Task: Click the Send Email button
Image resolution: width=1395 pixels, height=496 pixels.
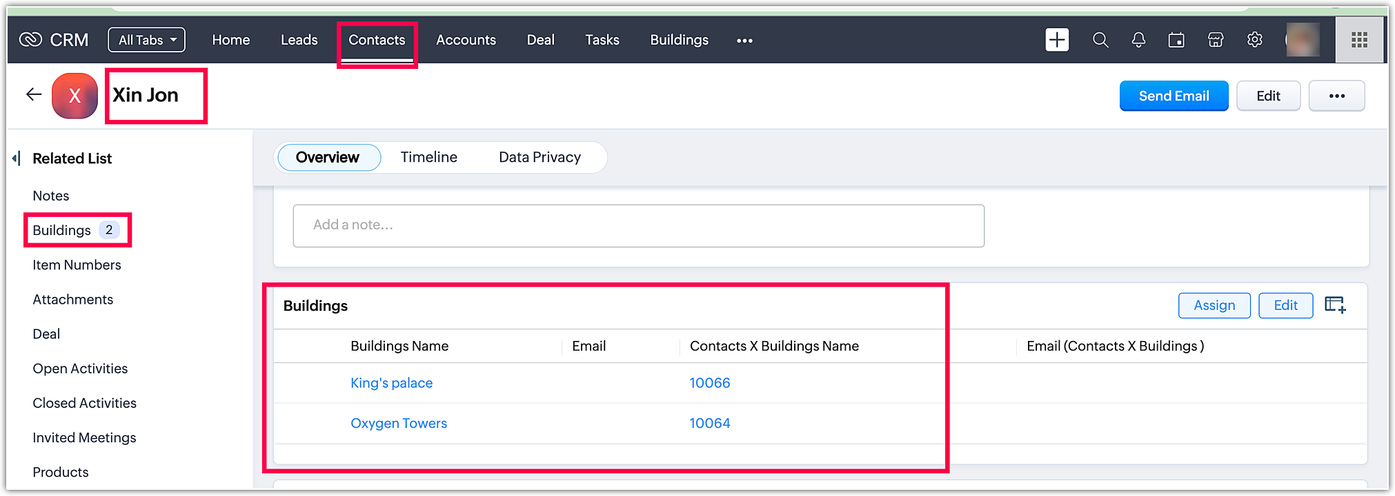Action: pos(1174,96)
